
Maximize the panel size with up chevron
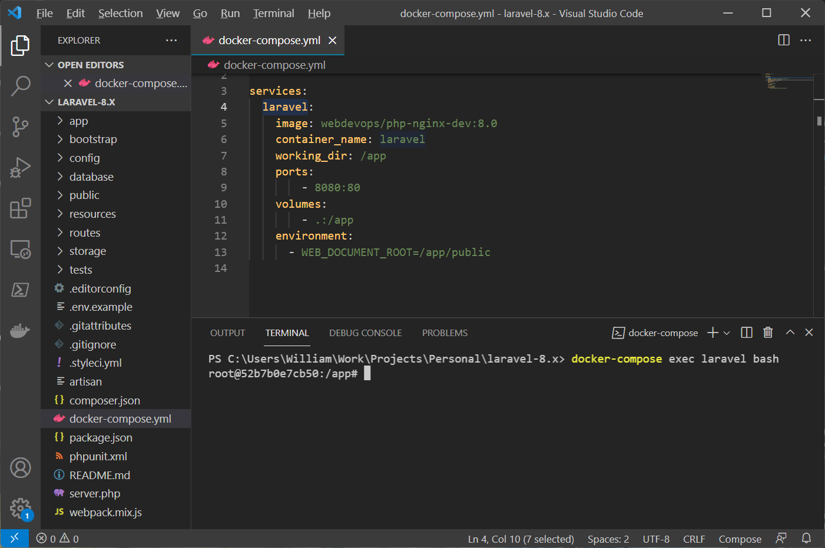790,333
